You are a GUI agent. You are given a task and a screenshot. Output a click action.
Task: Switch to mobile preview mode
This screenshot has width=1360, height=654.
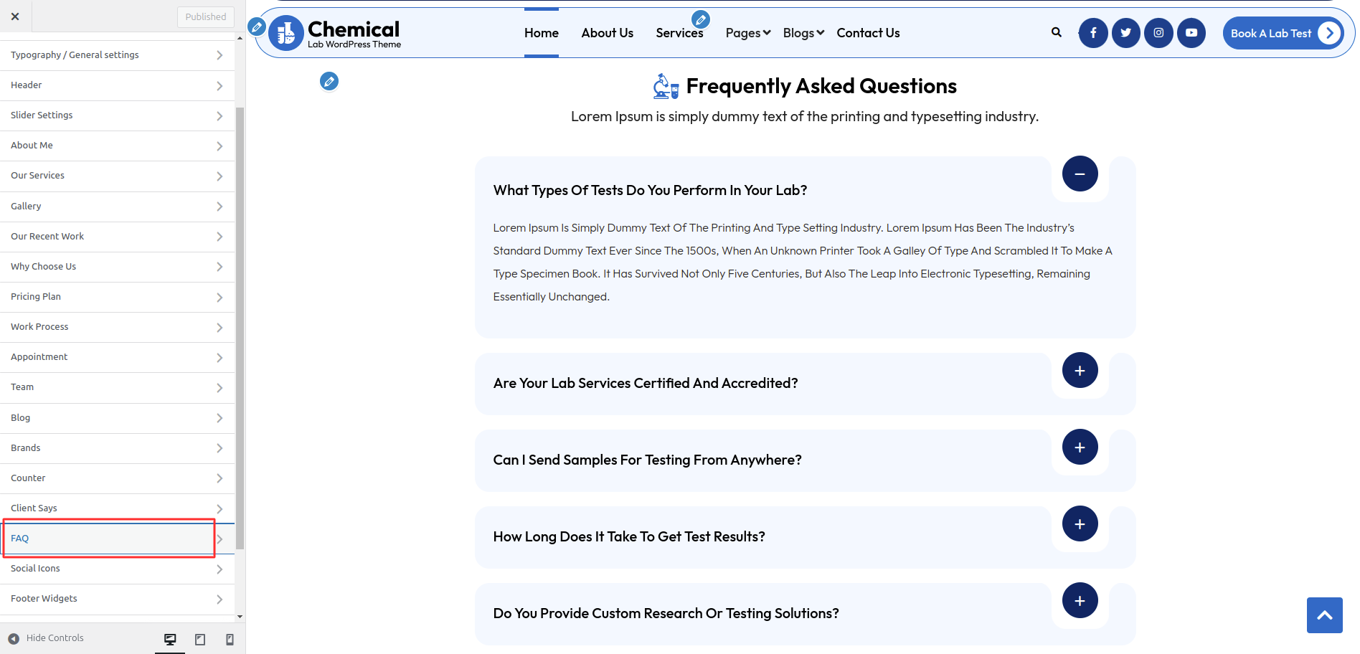click(x=230, y=638)
